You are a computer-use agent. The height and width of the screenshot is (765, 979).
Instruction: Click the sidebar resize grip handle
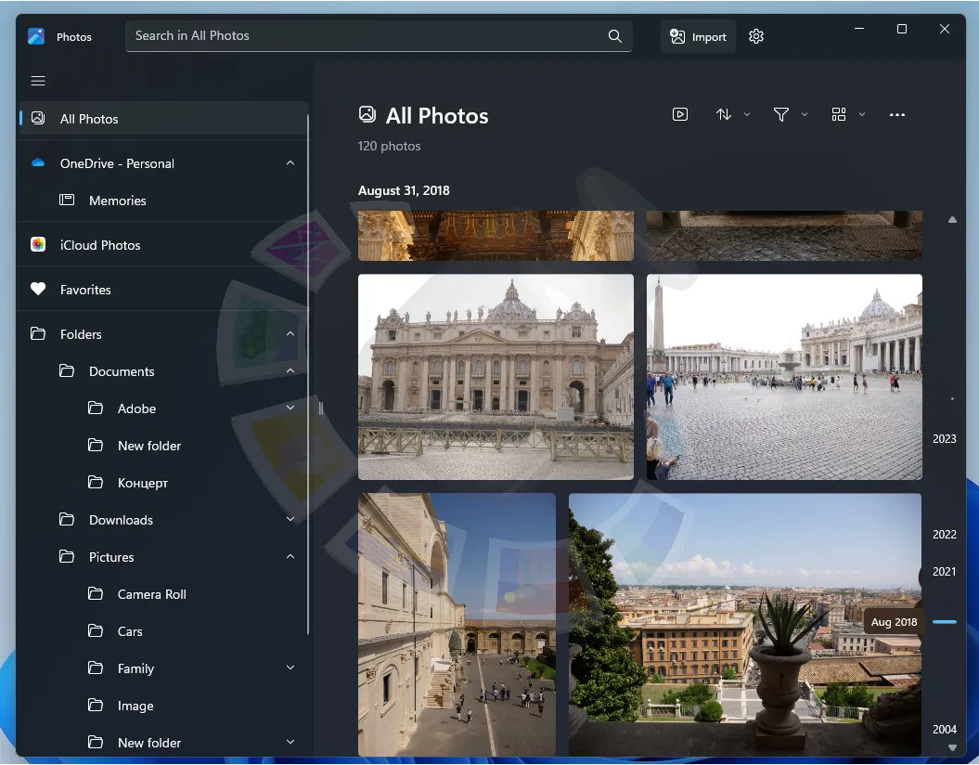pyautogui.click(x=321, y=408)
